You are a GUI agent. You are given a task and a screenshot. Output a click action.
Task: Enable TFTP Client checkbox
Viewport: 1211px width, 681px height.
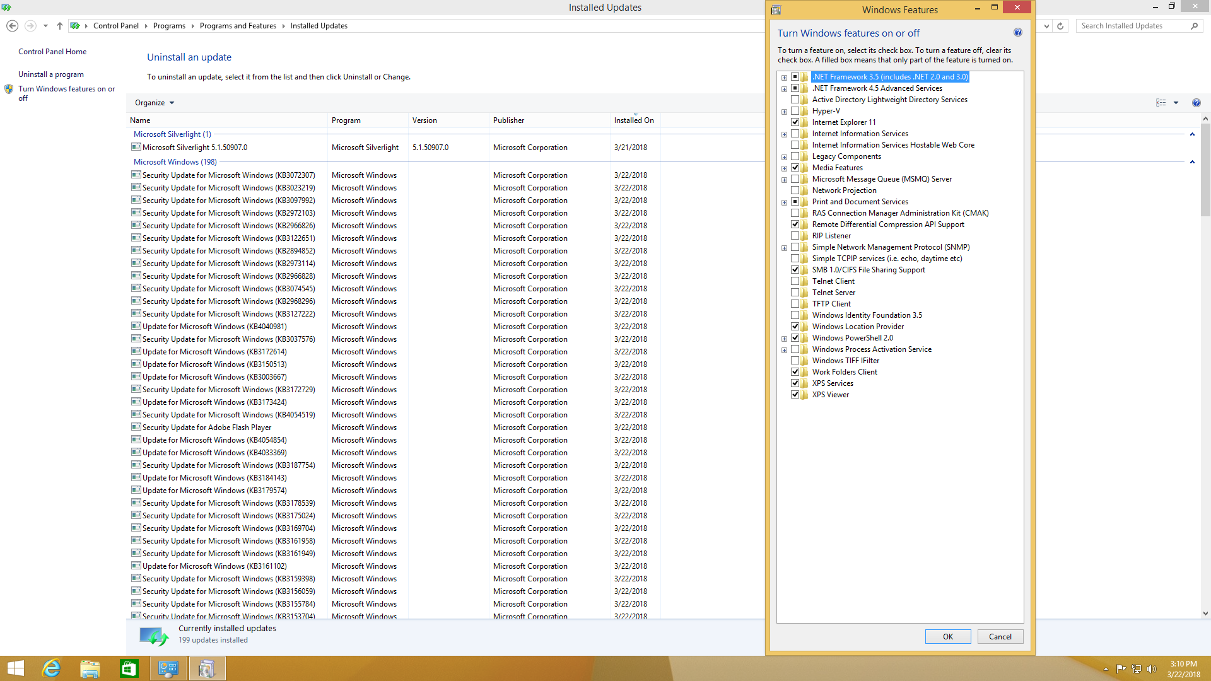click(x=795, y=304)
